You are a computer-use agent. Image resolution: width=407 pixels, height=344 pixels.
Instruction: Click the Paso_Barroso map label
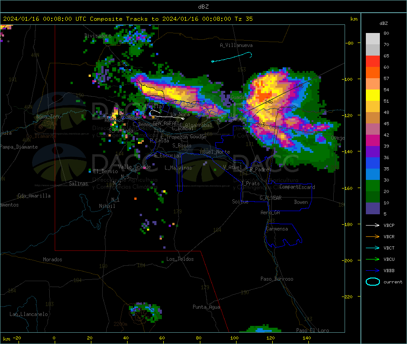277,279
